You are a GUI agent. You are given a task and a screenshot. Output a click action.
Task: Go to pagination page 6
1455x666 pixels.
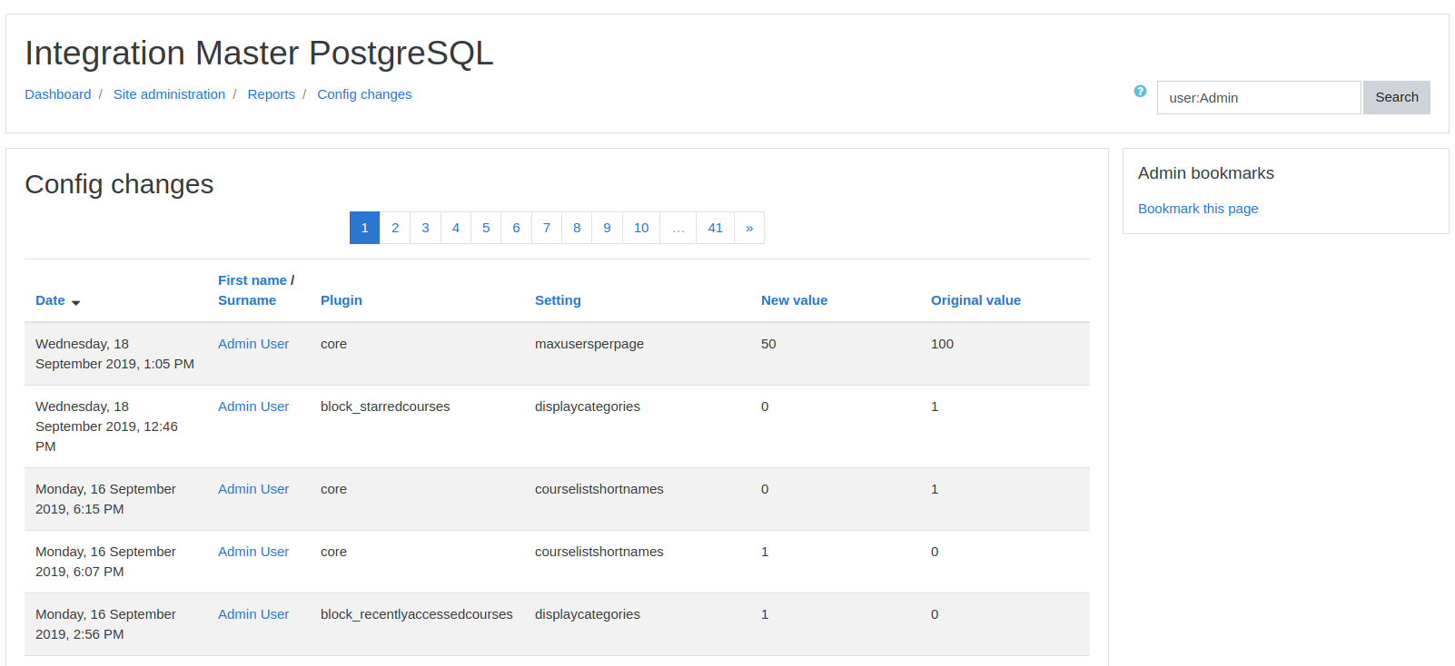[516, 228]
